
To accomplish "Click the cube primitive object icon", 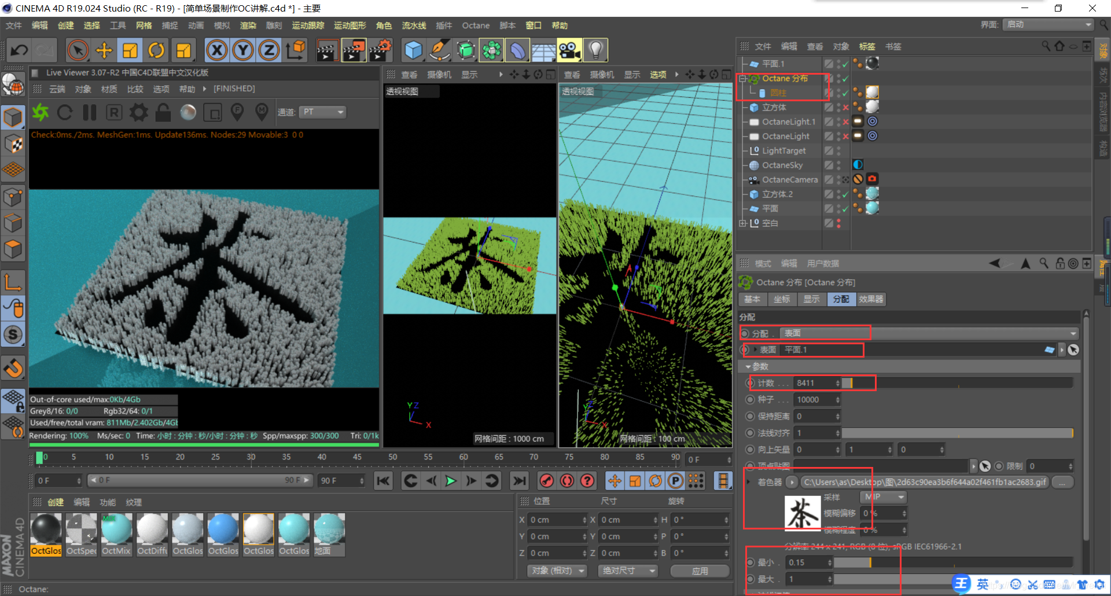I will pyautogui.click(x=413, y=50).
